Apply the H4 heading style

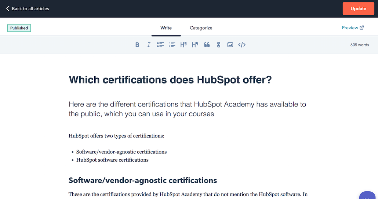pos(195,45)
